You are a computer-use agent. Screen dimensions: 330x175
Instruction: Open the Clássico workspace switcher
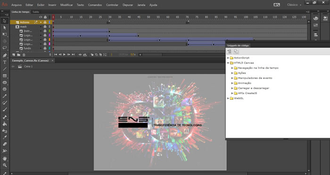294,5
